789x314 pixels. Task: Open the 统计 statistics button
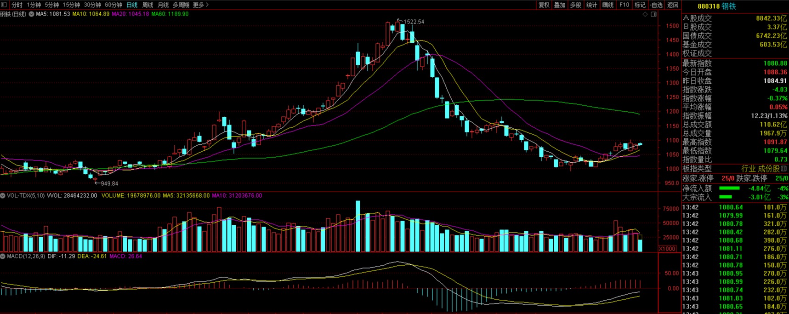pyautogui.click(x=592, y=5)
